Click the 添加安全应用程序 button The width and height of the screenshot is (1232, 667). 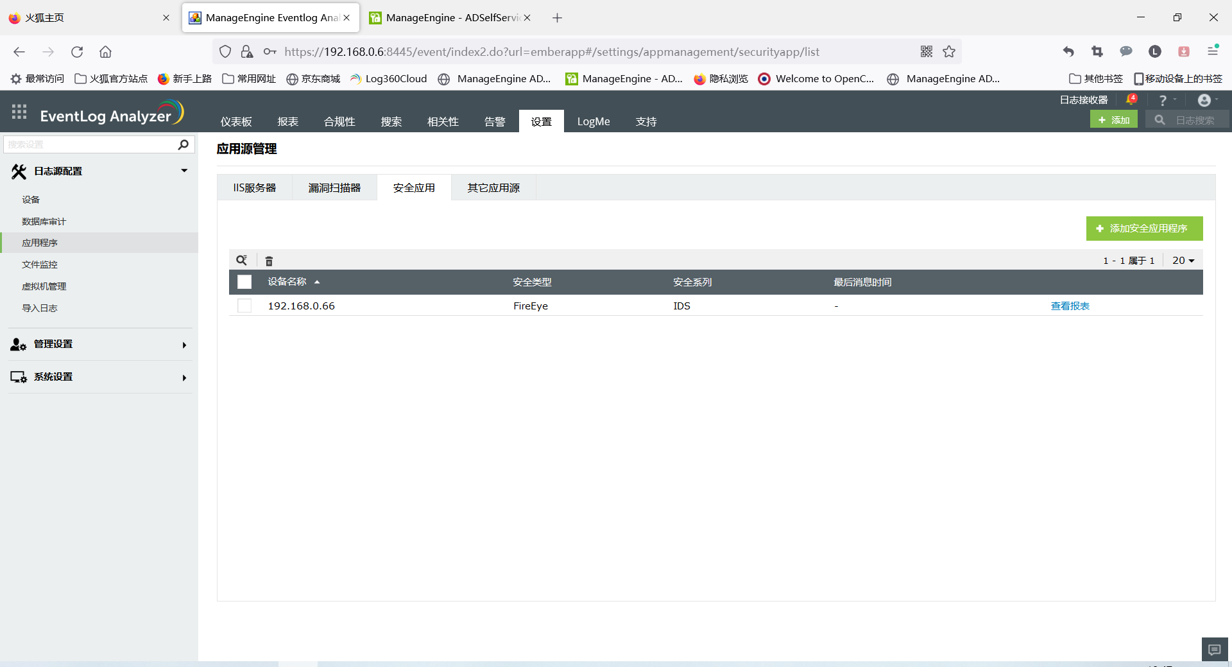tap(1145, 229)
